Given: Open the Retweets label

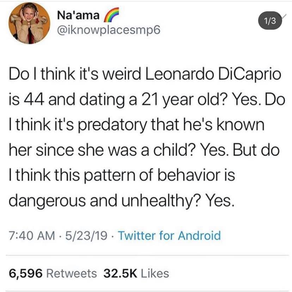Looking at the screenshot, I should click(x=72, y=274).
